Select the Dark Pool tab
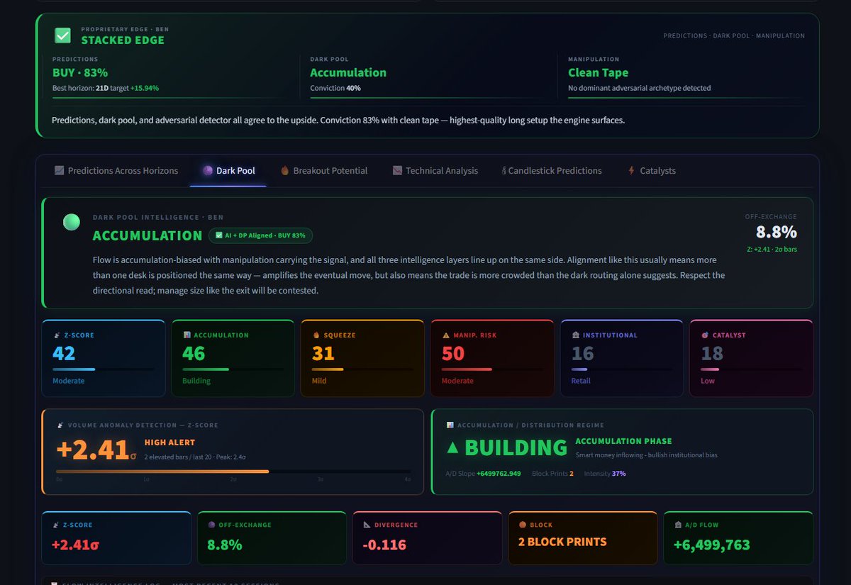The image size is (851, 585). pyautogui.click(x=228, y=171)
